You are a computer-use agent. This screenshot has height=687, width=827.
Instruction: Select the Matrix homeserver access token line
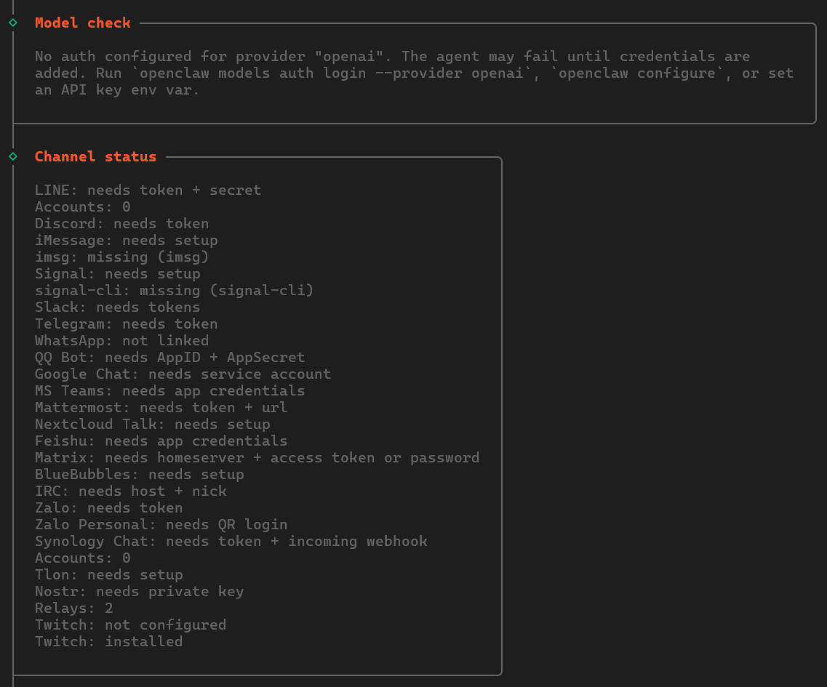pyautogui.click(x=257, y=458)
